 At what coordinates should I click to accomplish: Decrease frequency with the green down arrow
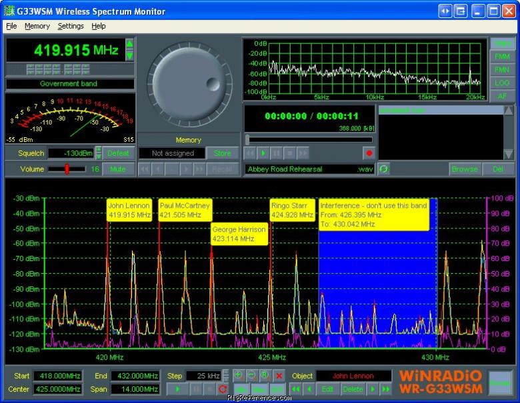click(x=130, y=56)
